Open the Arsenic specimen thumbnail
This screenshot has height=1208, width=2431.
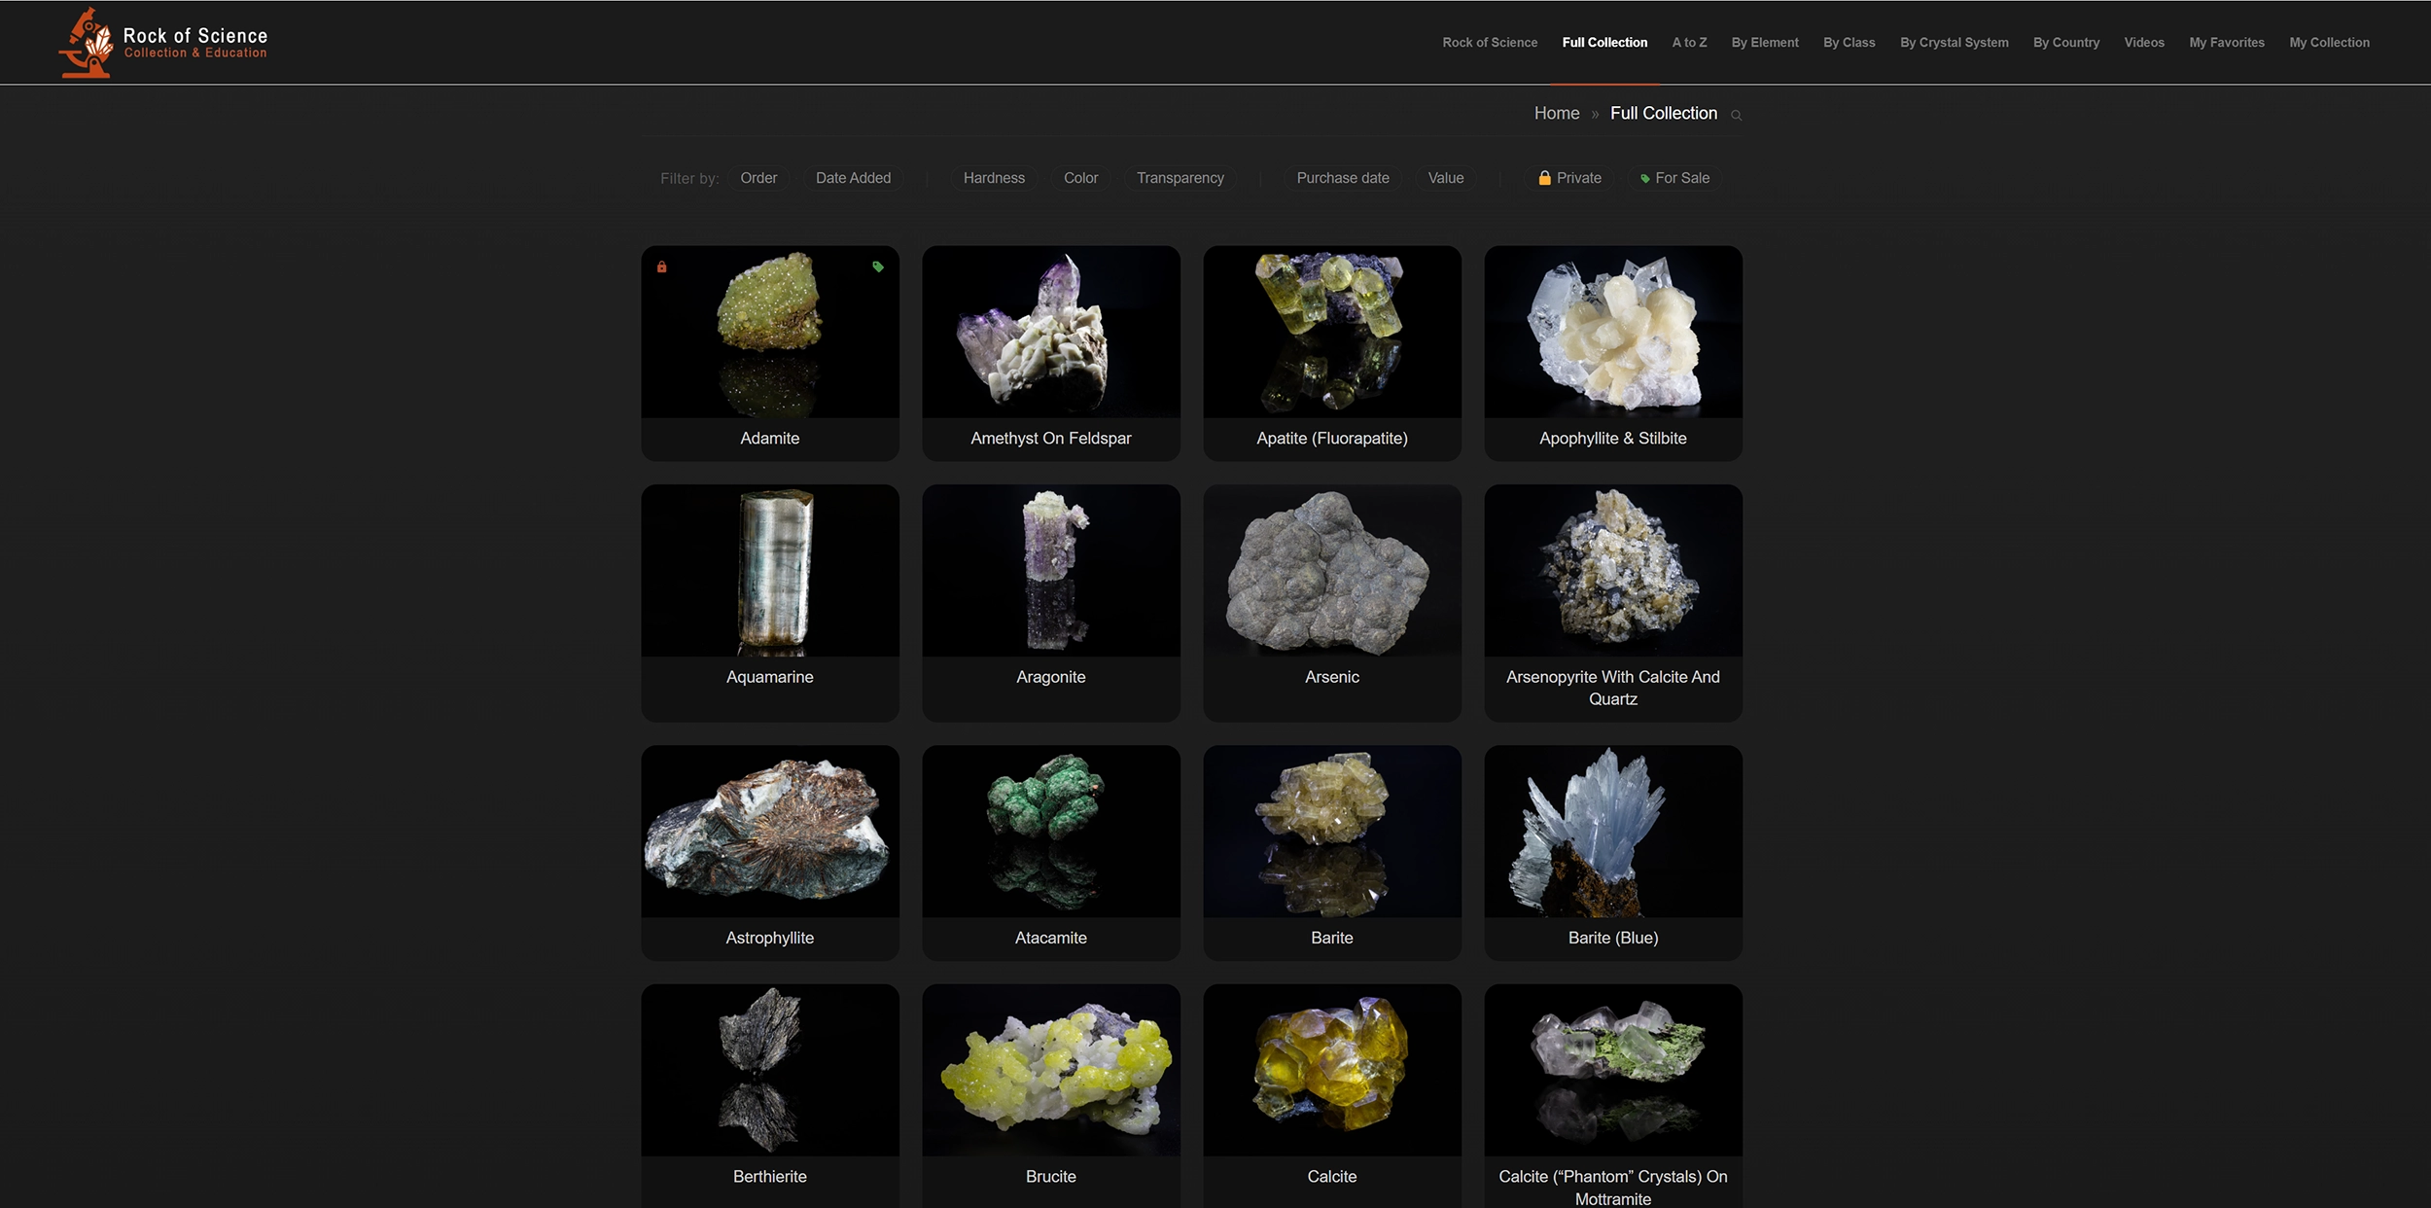pyautogui.click(x=1332, y=571)
